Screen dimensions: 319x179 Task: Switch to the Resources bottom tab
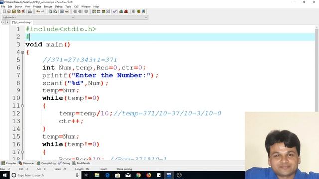point(26,163)
